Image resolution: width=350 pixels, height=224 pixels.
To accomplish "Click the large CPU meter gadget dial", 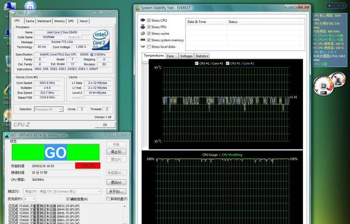I will [x=323, y=86].
